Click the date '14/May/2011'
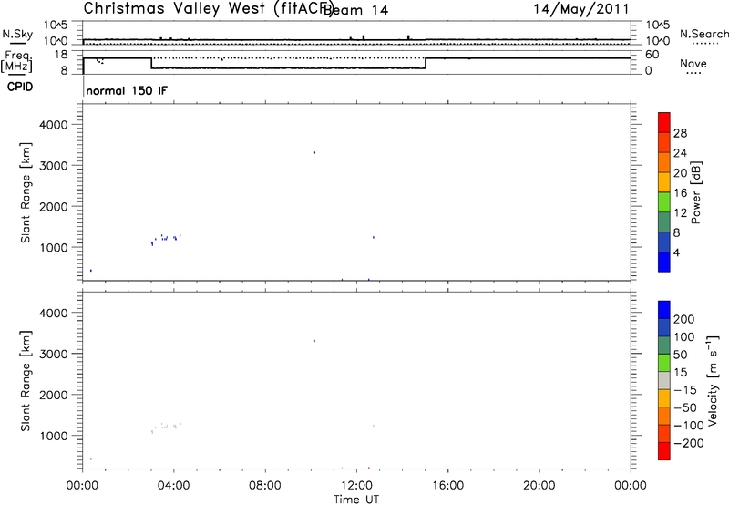The image size is (729, 505). [581, 9]
